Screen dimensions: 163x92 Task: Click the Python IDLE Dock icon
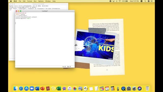[86, 89]
